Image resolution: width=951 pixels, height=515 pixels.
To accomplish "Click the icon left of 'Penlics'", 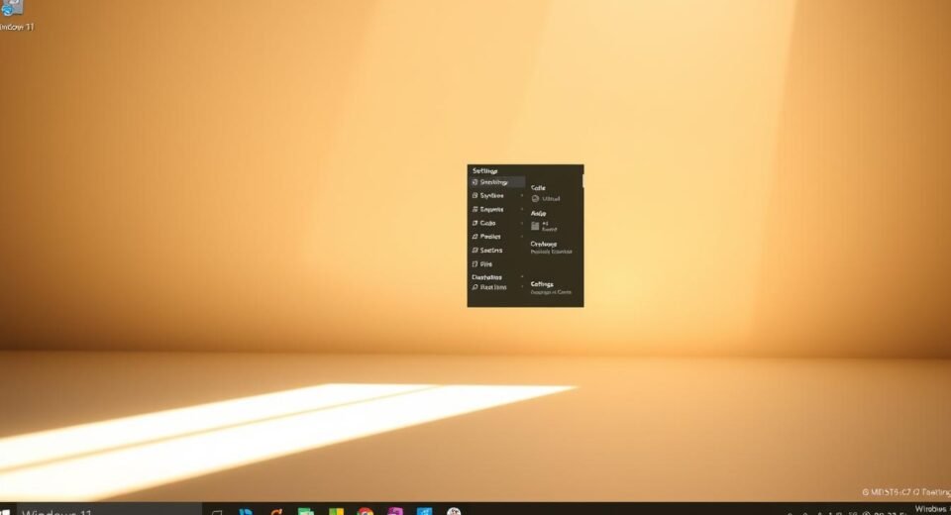I will pyautogui.click(x=475, y=237).
